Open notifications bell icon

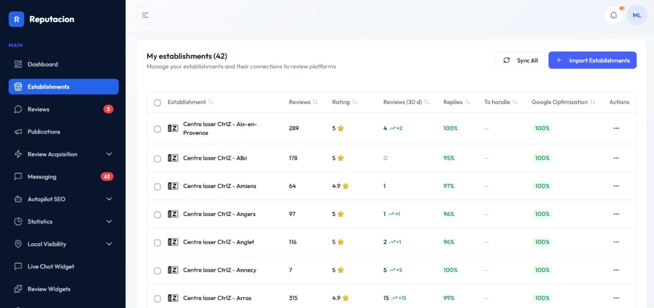pos(614,15)
